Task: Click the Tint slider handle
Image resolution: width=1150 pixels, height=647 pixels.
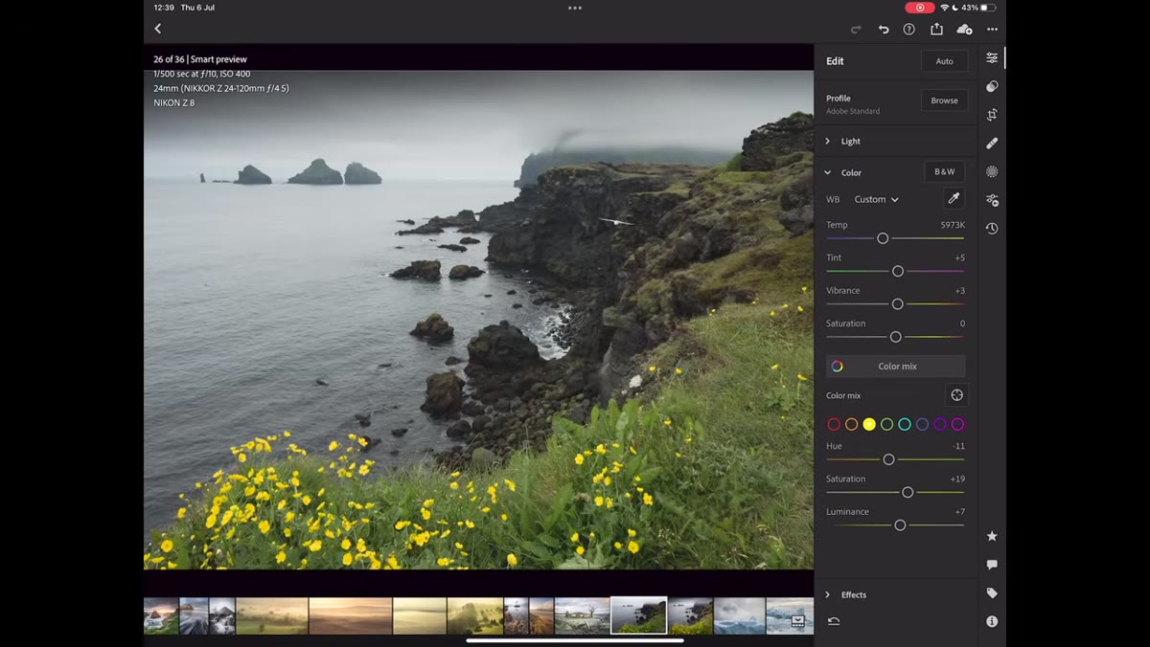Action: pyautogui.click(x=898, y=271)
